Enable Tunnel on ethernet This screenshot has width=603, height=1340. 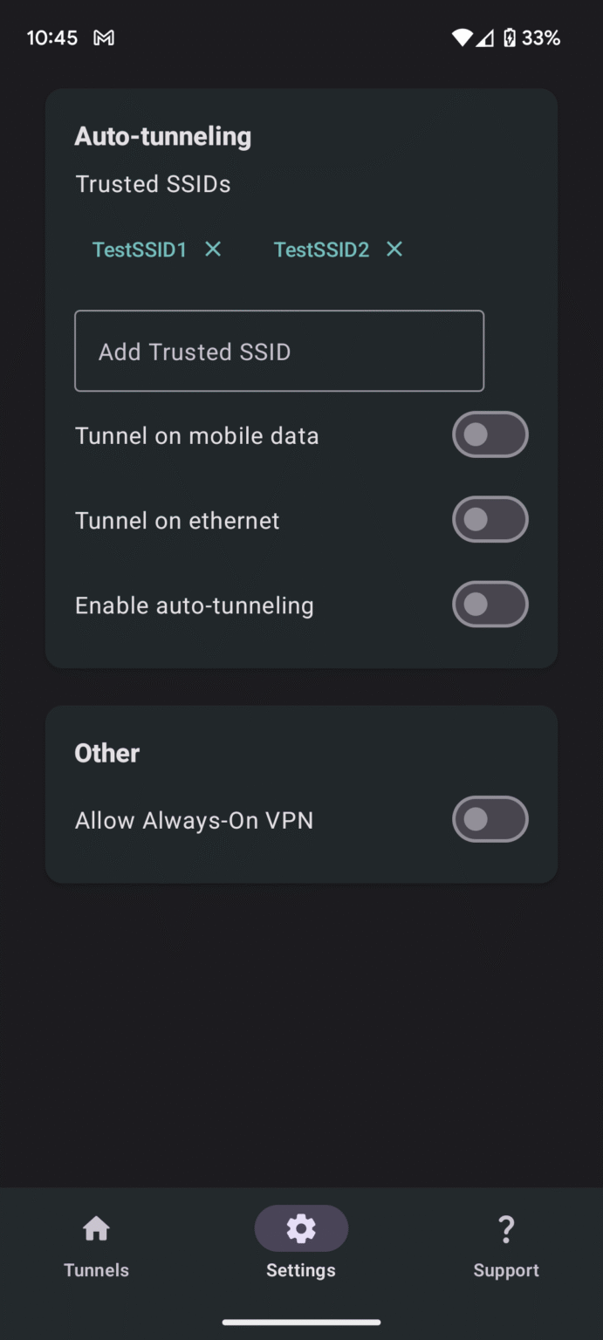[490, 519]
